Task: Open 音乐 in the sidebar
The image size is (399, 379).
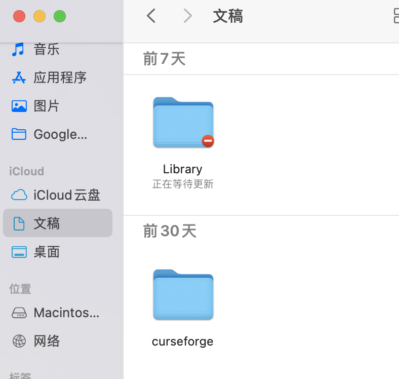Action: [x=46, y=49]
